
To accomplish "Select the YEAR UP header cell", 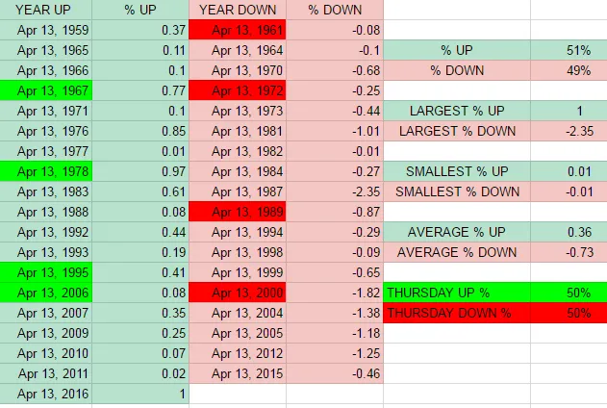I will pos(45,10).
